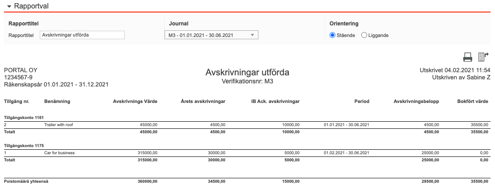This screenshot has width=495, height=189.
Task: Click the IB Ack. avskrivningar header
Action: (x=275, y=101)
